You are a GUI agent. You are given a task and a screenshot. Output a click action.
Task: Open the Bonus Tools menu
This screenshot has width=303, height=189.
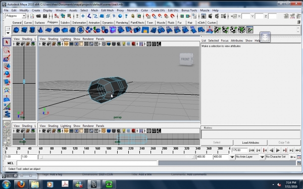(189, 11)
